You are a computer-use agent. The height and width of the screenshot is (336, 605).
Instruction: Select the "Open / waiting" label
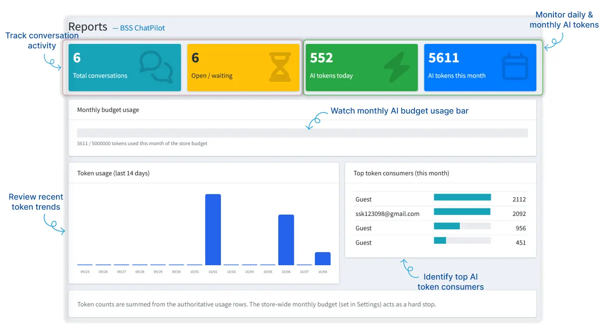(x=212, y=76)
